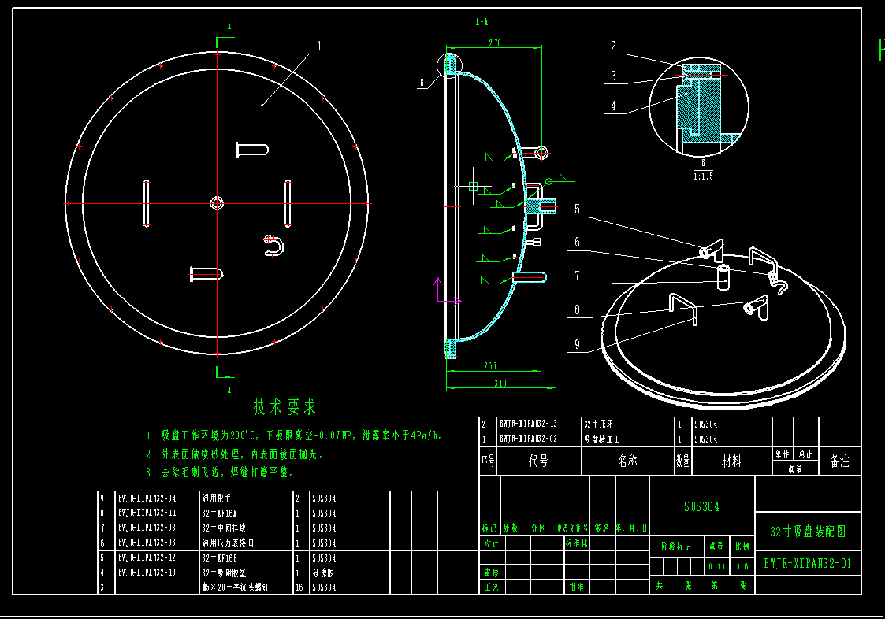
Task: Click leader number 1 on the front view
Action: click(x=319, y=46)
